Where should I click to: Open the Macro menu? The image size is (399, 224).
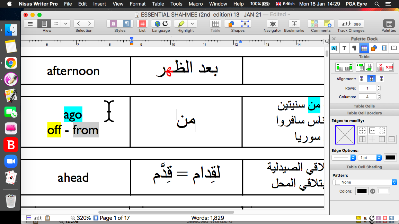pos(196,4)
